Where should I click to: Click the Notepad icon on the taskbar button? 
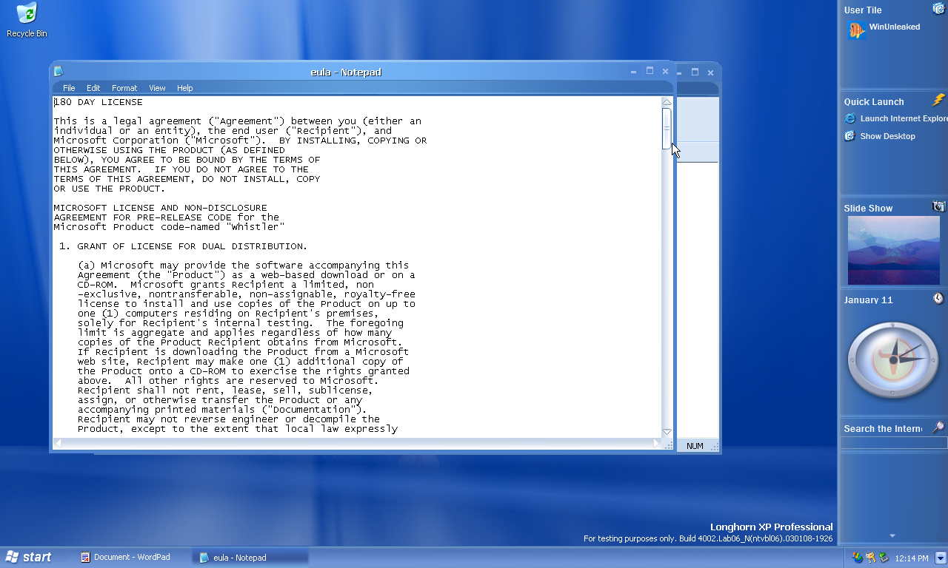click(204, 558)
